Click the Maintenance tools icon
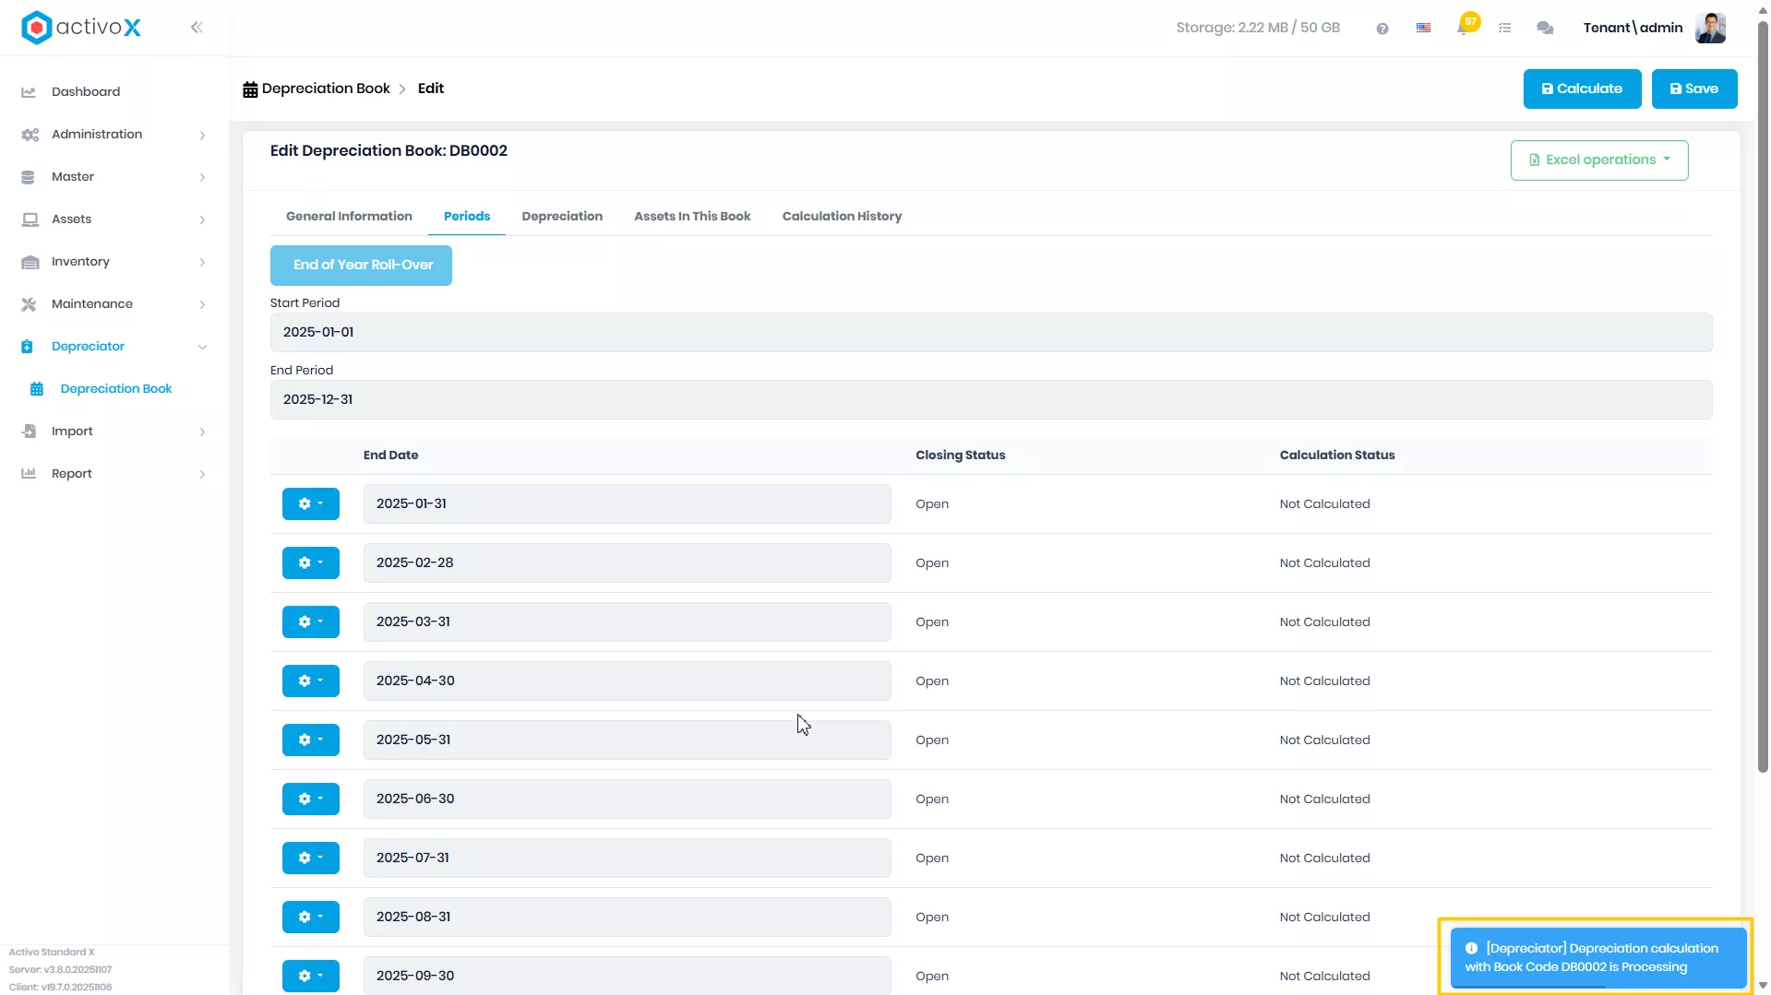 [29, 304]
